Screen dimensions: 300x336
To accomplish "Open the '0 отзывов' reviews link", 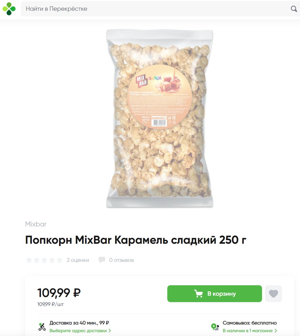I will [121, 260].
